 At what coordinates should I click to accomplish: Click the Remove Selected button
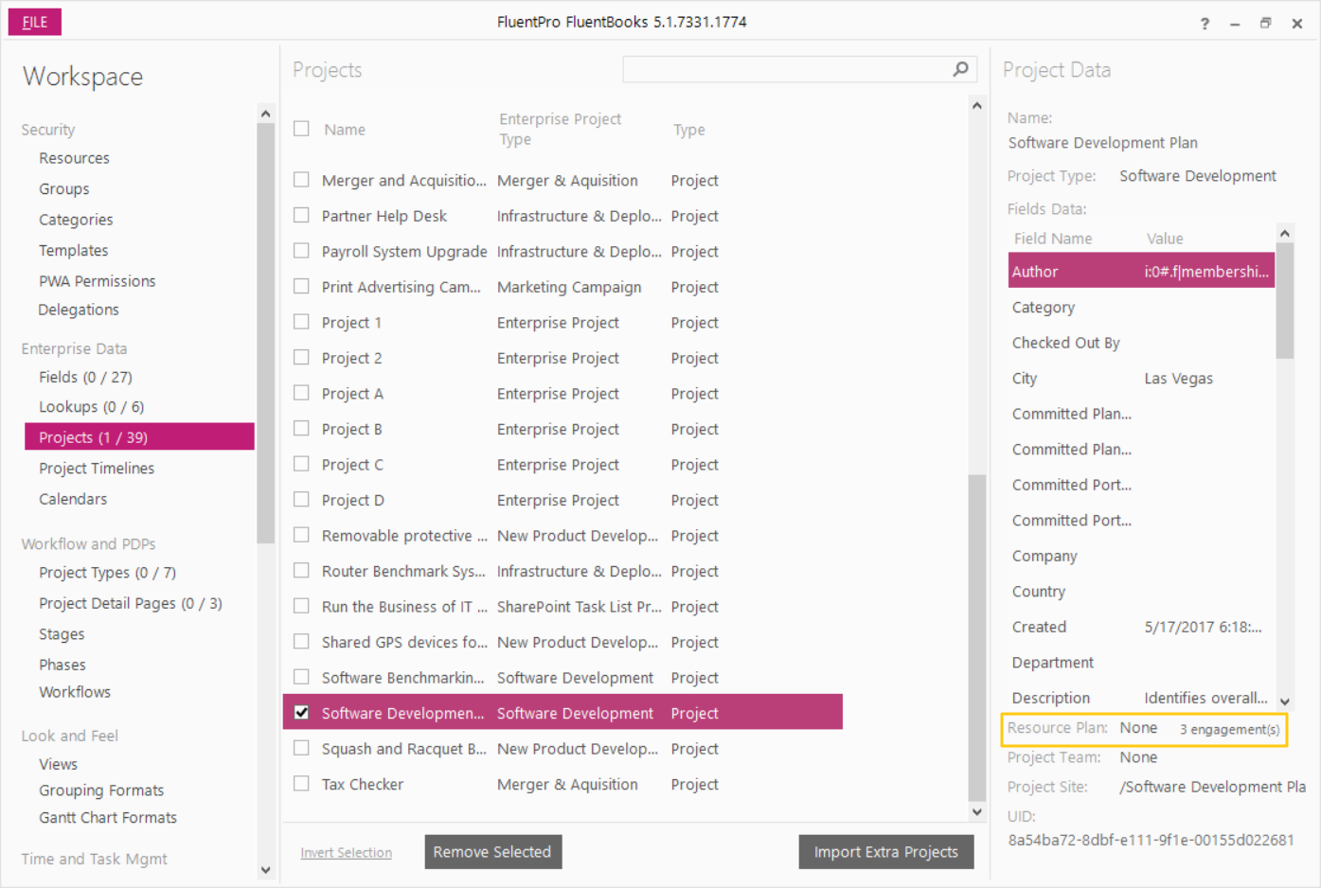pyautogui.click(x=492, y=852)
